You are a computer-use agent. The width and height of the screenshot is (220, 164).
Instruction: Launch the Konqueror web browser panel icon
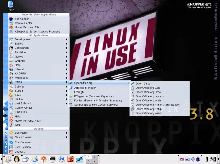[x=62, y=159]
